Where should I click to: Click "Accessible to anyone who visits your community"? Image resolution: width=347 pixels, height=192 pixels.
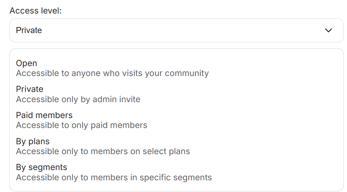112,73
